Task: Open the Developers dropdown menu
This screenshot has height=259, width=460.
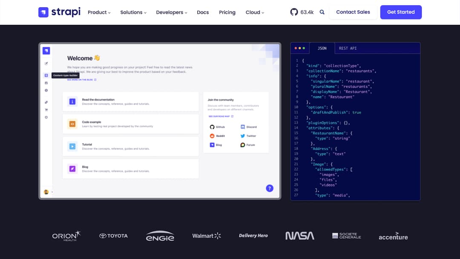Action: click(x=172, y=12)
